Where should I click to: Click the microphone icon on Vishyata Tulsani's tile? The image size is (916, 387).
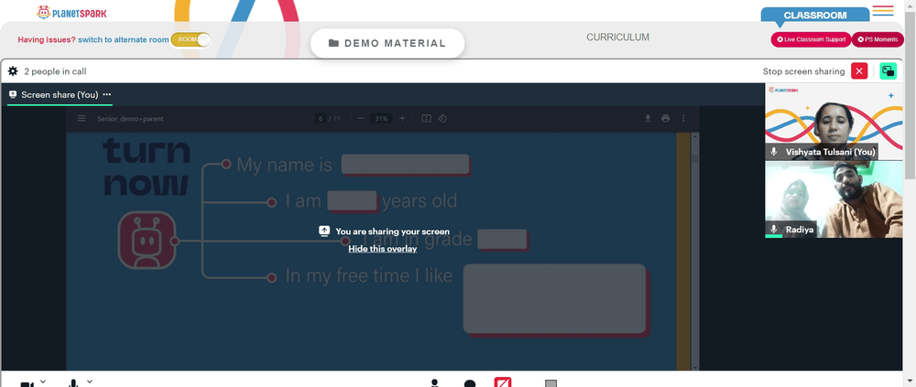774,152
